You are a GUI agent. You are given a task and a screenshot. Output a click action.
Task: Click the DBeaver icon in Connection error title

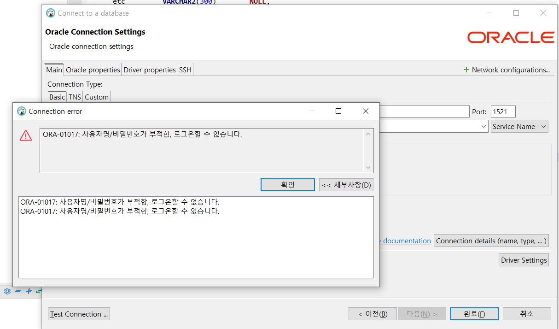[22, 111]
